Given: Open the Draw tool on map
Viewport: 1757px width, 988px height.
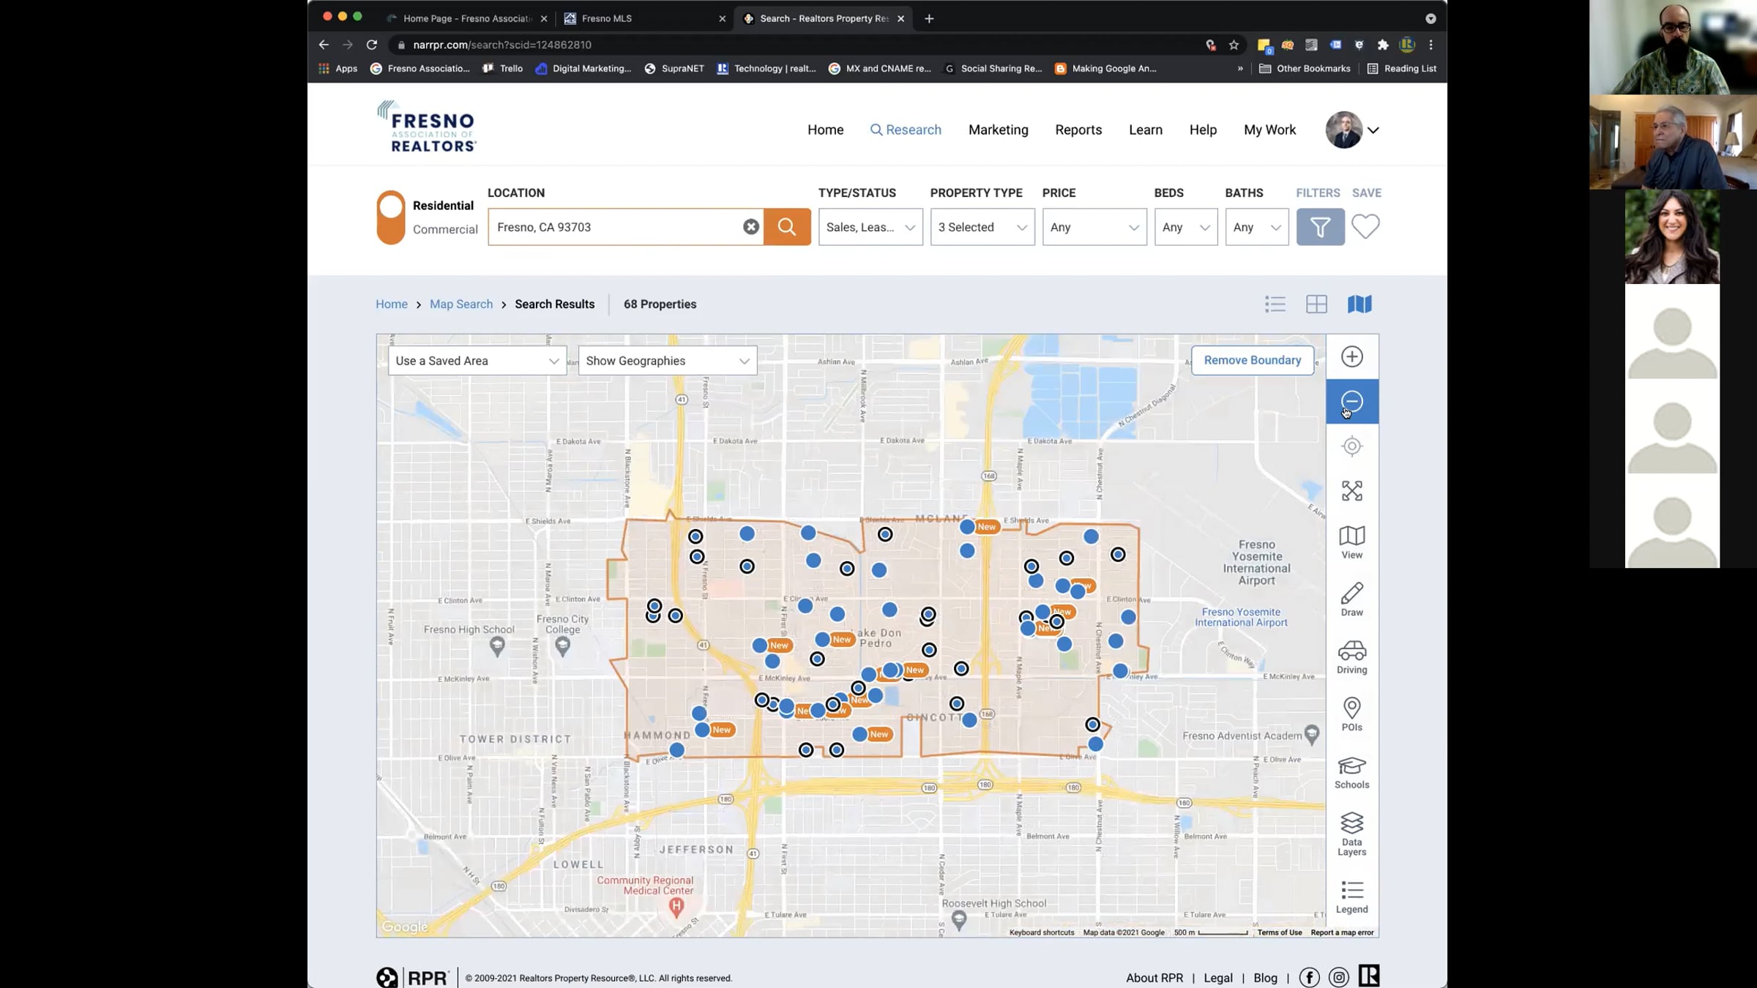Looking at the screenshot, I should point(1351,599).
